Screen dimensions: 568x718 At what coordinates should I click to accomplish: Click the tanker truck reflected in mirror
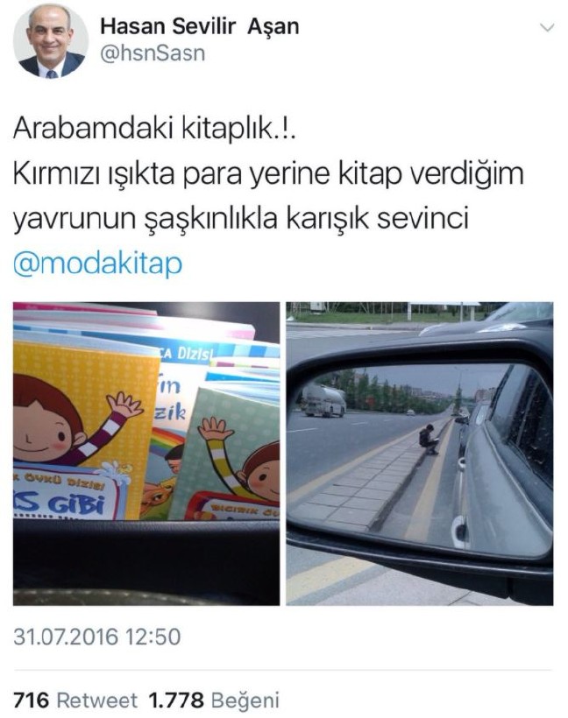[x=323, y=401]
